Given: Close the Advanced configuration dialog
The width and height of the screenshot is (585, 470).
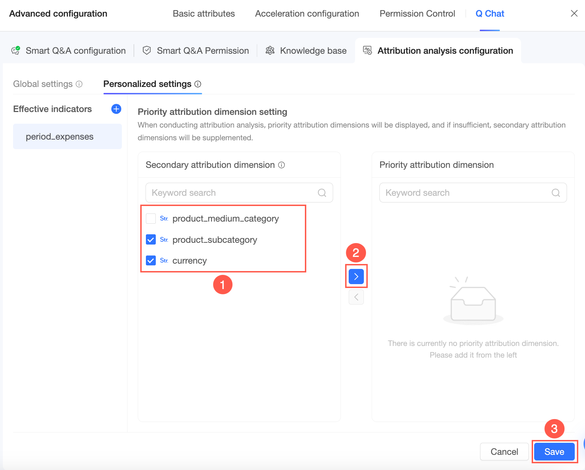Looking at the screenshot, I should pos(574,13).
